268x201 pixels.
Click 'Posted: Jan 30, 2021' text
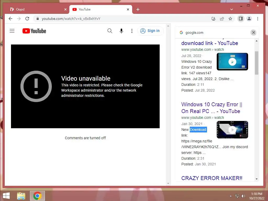click(x=198, y=164)
